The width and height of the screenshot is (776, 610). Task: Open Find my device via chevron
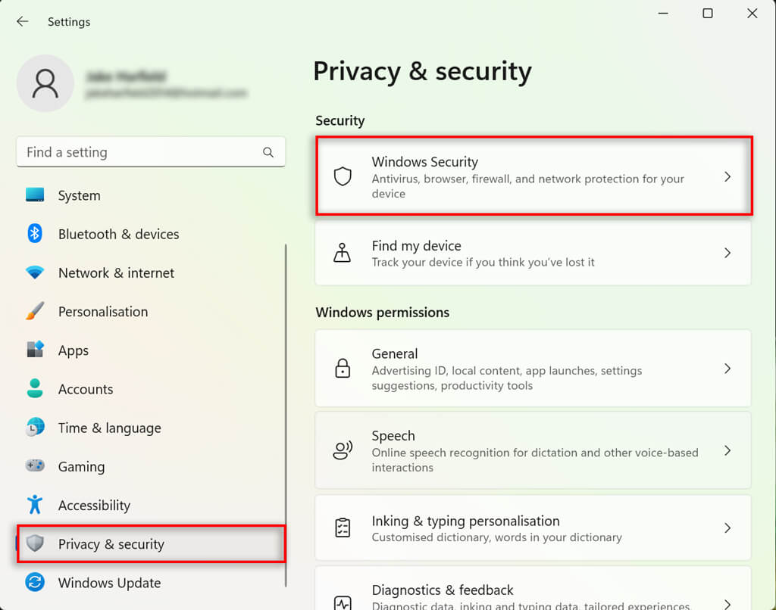coord(727,254)
